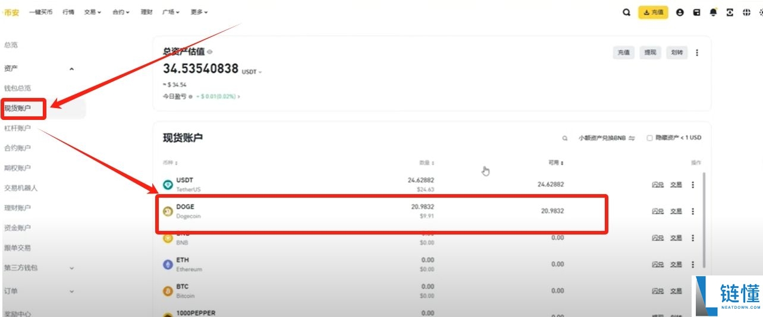This screenshot has width=763, height=317.
Task: Select 资金账户 in the sidebar
Action: click(x=17, y=228)
